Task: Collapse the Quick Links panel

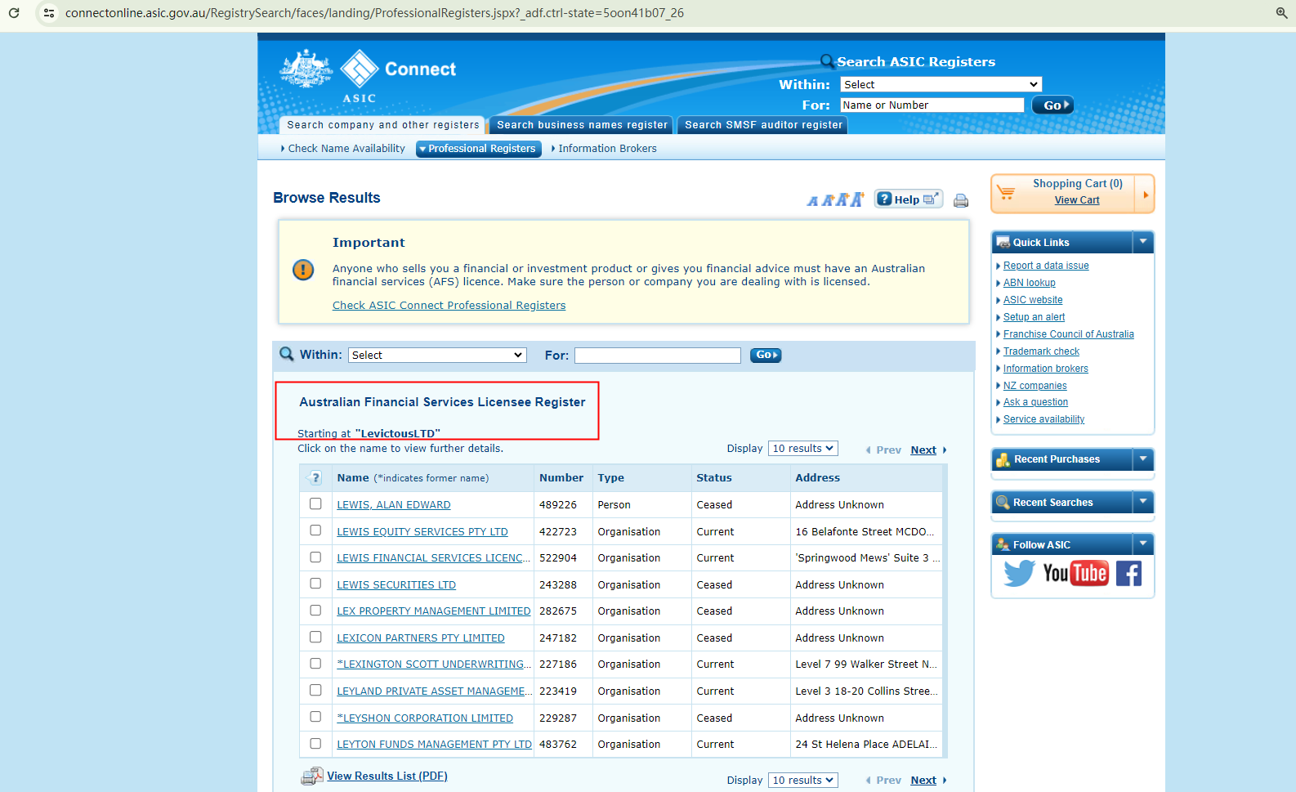Action: click(1143, 242)
